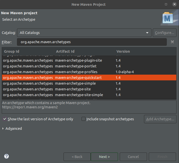The image size is (179, 163).
Task: Select the maven-archetype-portlet row
Action: [x=89, y=66]
